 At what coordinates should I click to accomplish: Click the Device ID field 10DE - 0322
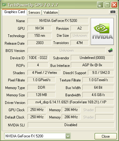click(38, 58)
